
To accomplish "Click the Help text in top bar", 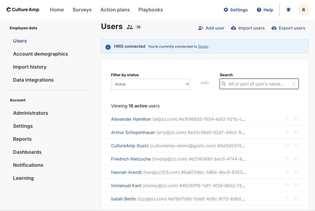I will [268, 10].
